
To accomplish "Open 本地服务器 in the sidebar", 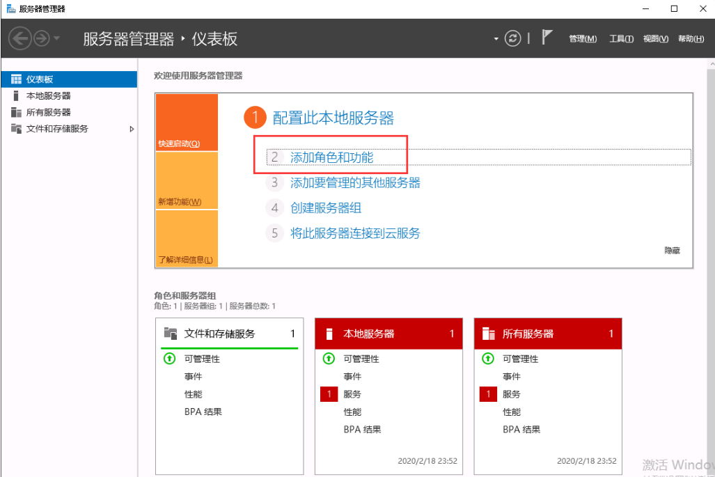I will point(48,96).
